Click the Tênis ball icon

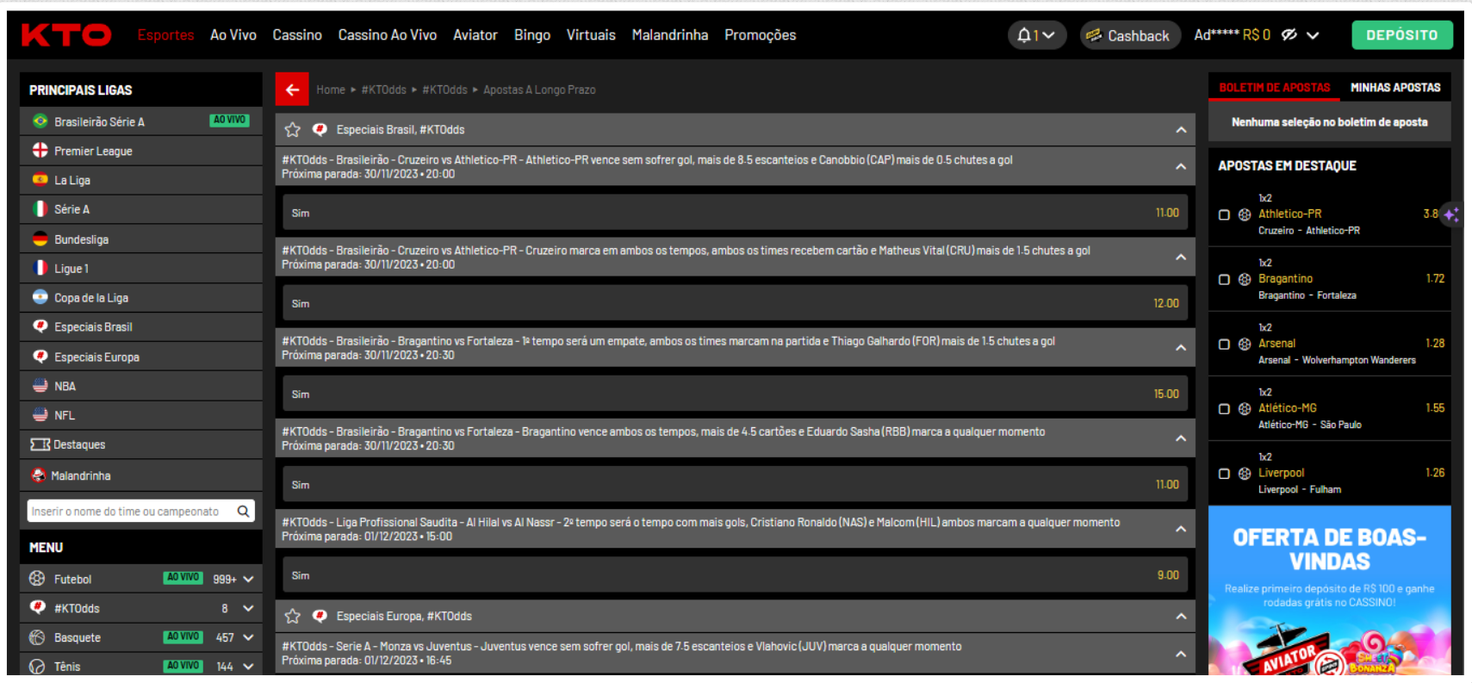point(37,667)
